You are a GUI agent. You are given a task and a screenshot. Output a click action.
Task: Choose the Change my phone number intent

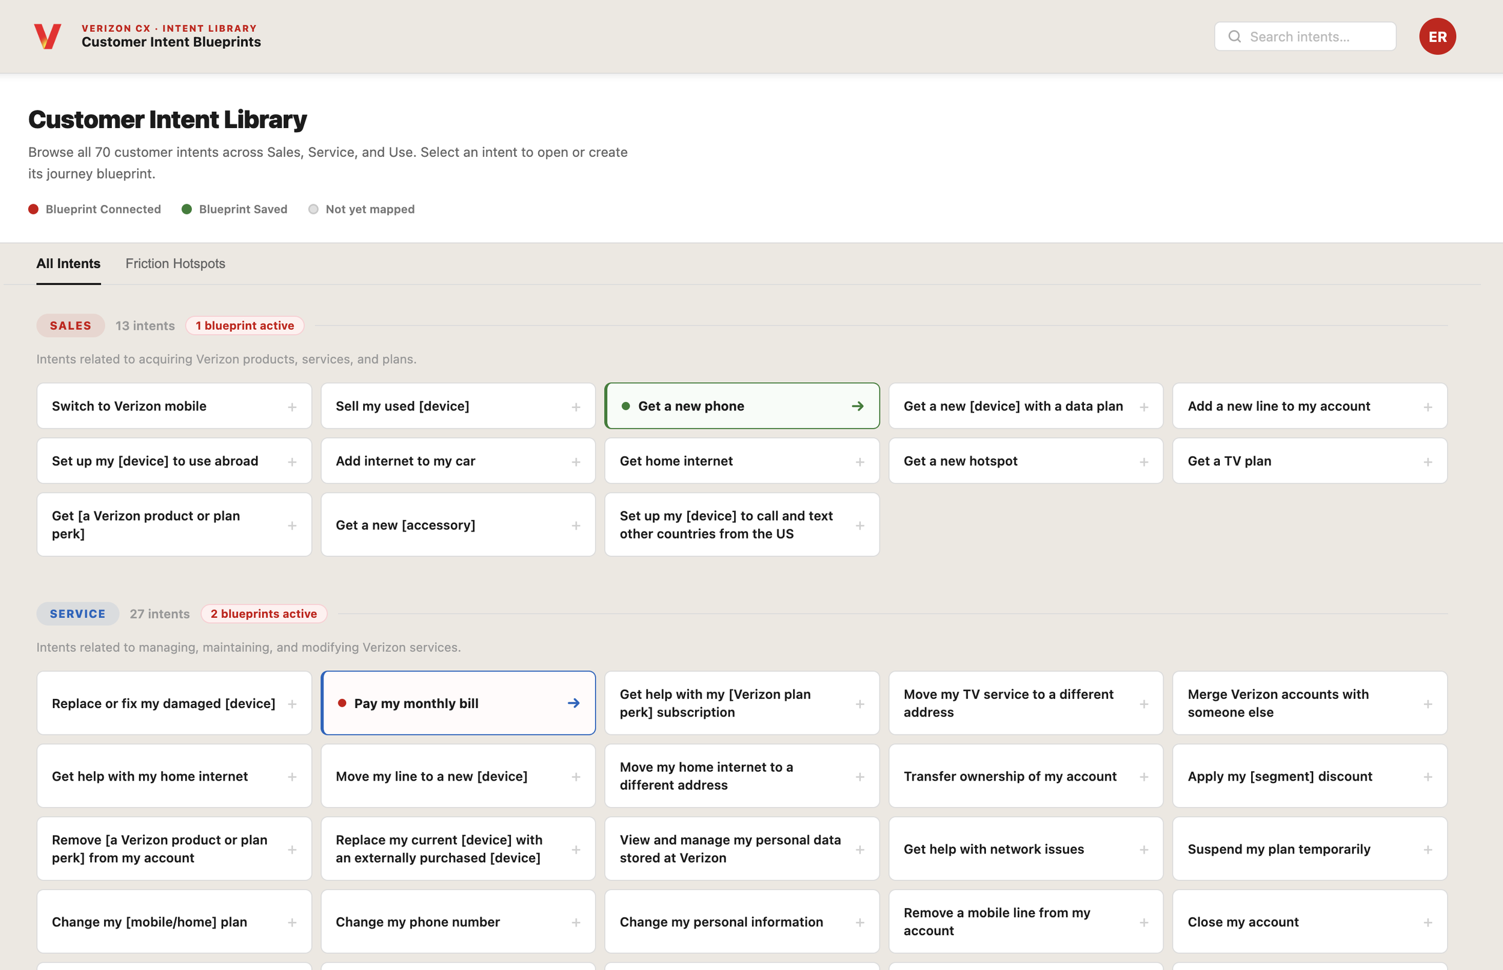point(458,921)
